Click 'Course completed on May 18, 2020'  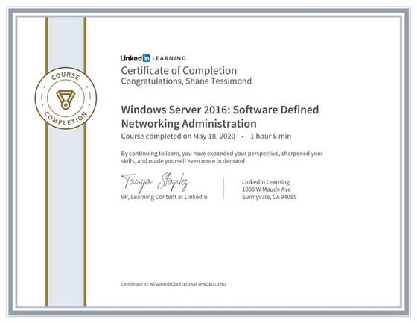pos(178,137)
